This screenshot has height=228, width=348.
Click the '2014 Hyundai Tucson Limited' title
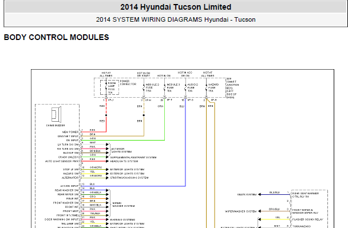tap(176, 7)
